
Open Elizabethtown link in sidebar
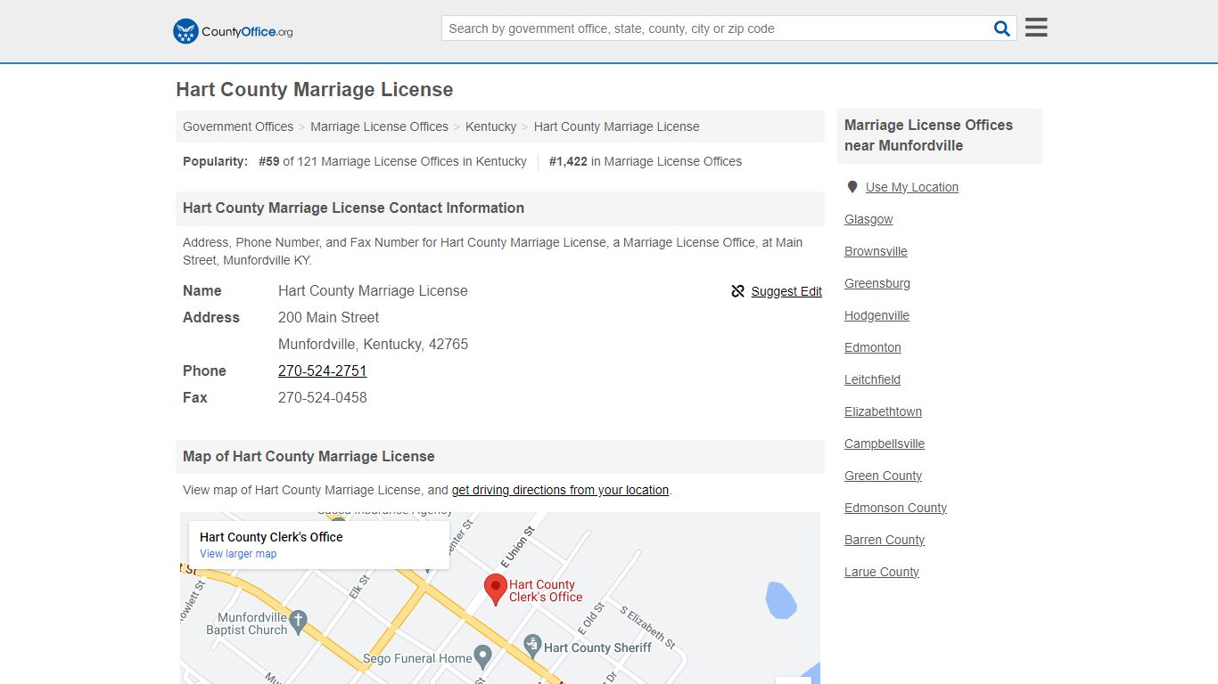(x=884, y=411)
